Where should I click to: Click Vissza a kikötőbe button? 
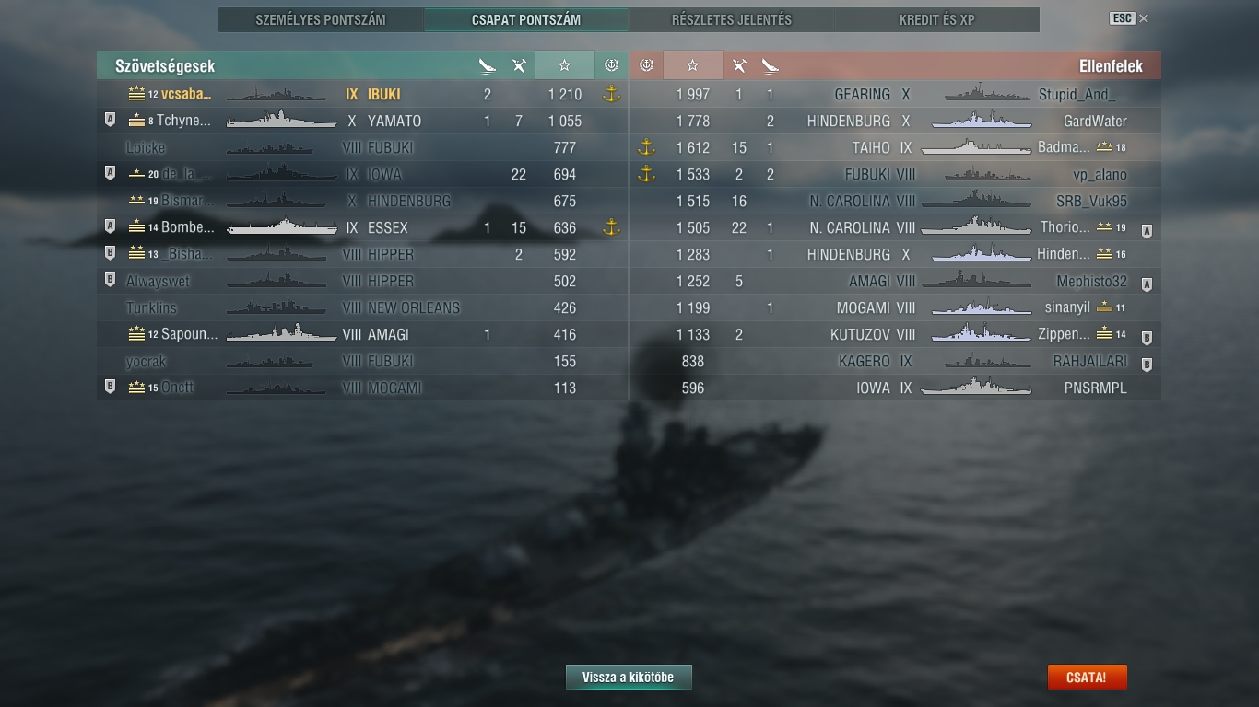629,678
